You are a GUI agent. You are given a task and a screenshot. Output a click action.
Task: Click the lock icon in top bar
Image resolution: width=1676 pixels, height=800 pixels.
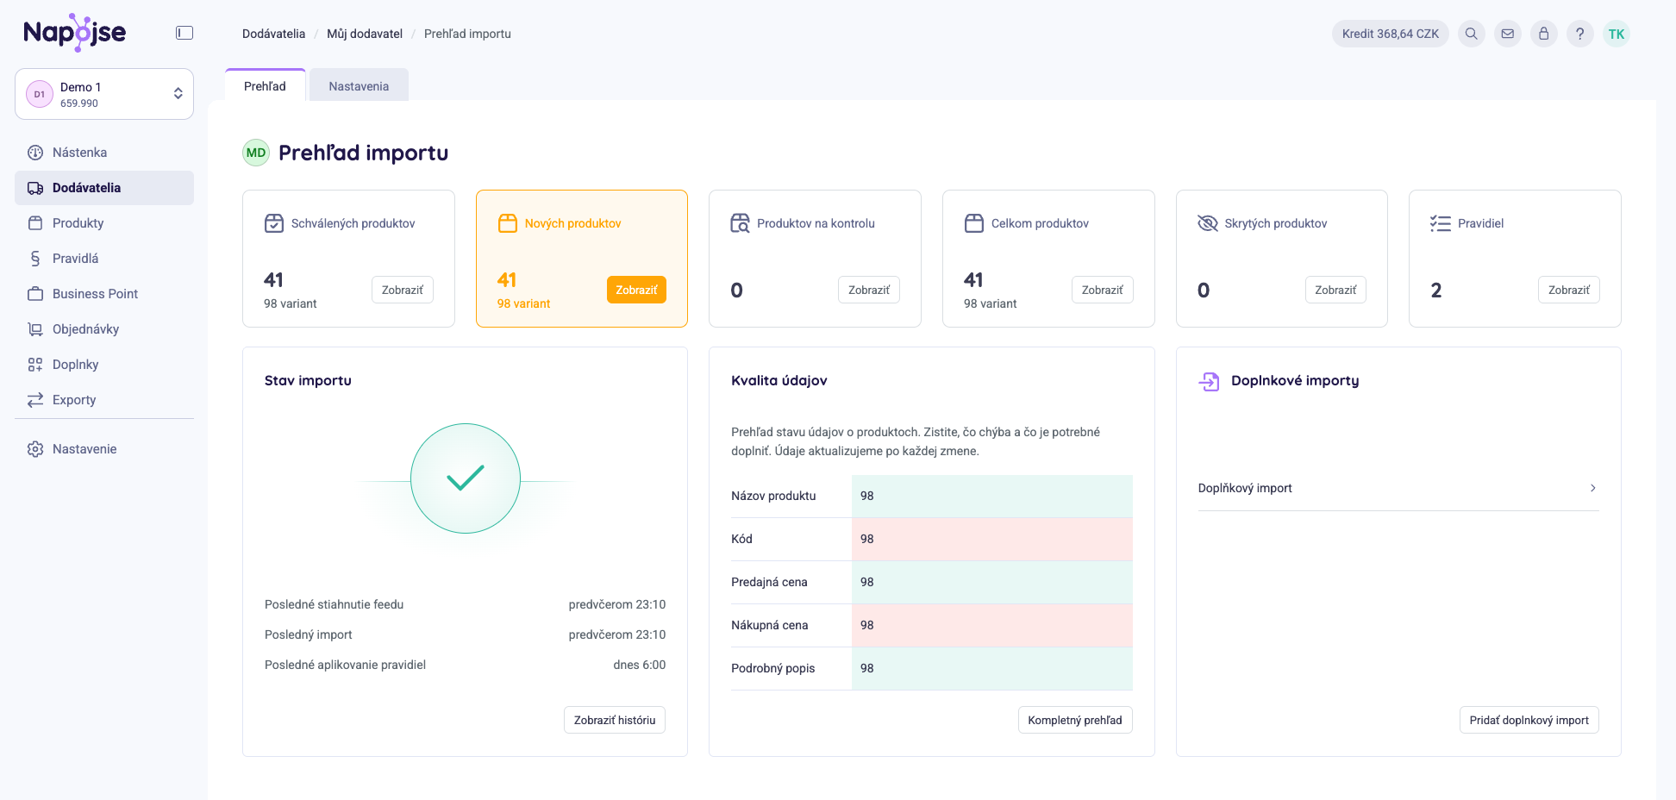(1543, 34)
